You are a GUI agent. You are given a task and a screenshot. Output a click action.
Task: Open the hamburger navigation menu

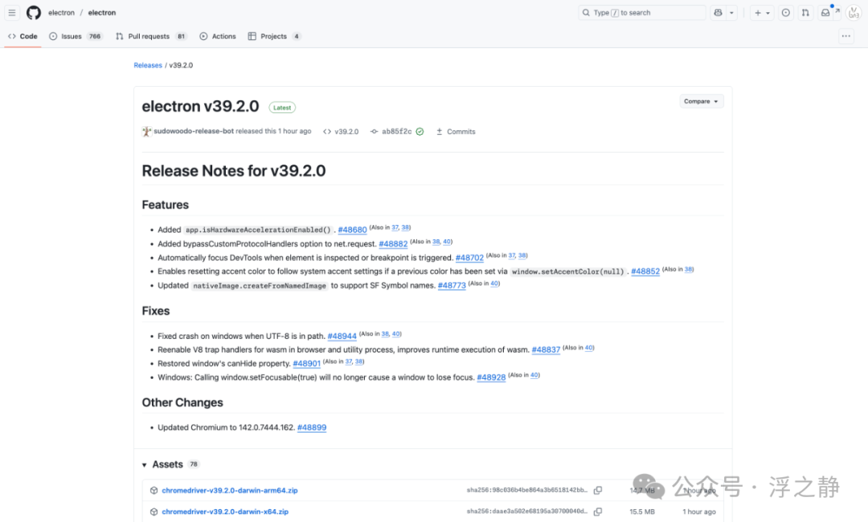coord(11,12)
